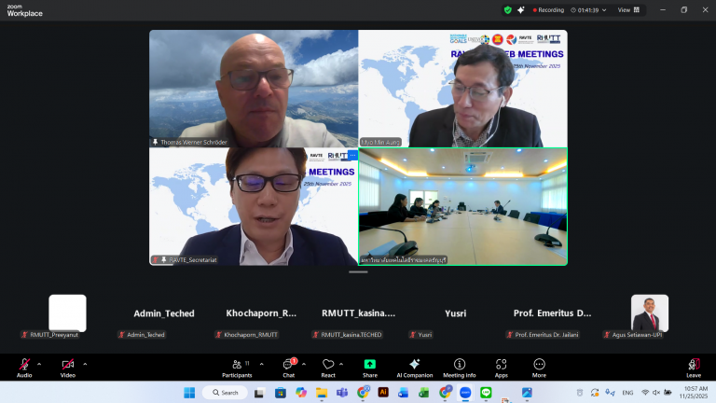Click the Recording indicator
This screenshot has width=716, height=403.
click(x=545, y=9)
